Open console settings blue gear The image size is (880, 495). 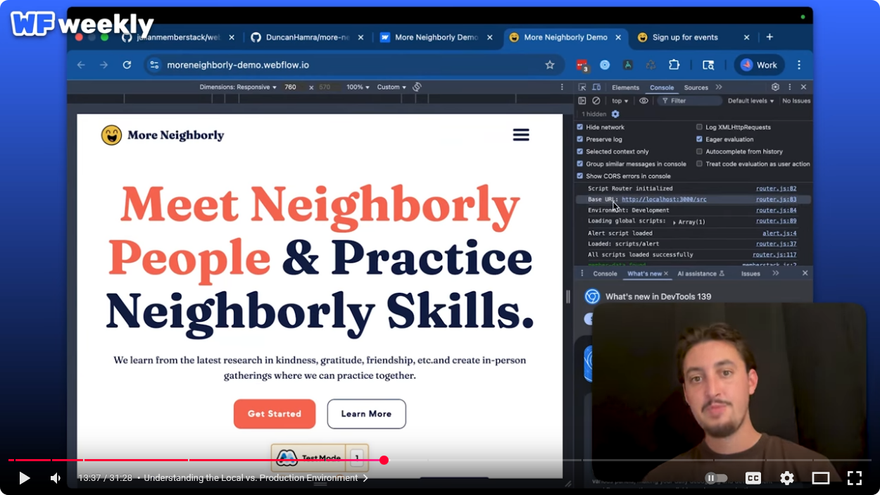(615, 114)
